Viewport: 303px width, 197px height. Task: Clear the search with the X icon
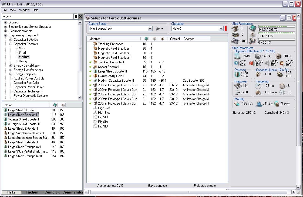coord(80,16)
